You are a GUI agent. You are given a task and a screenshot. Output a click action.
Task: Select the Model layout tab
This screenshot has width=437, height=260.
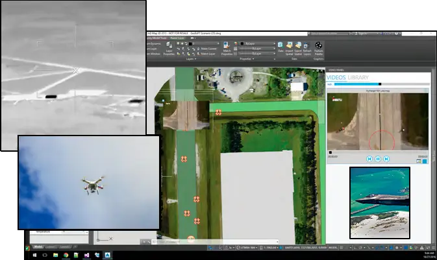click(38, 247)
